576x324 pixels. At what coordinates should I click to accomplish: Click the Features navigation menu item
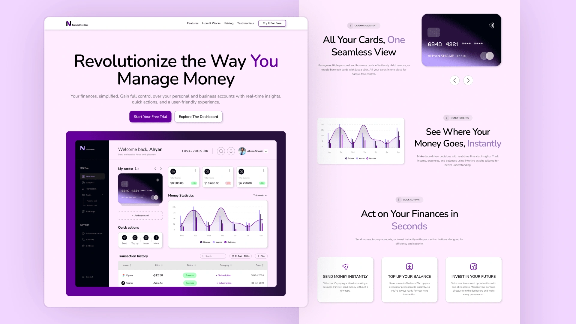tap(192, 23)
